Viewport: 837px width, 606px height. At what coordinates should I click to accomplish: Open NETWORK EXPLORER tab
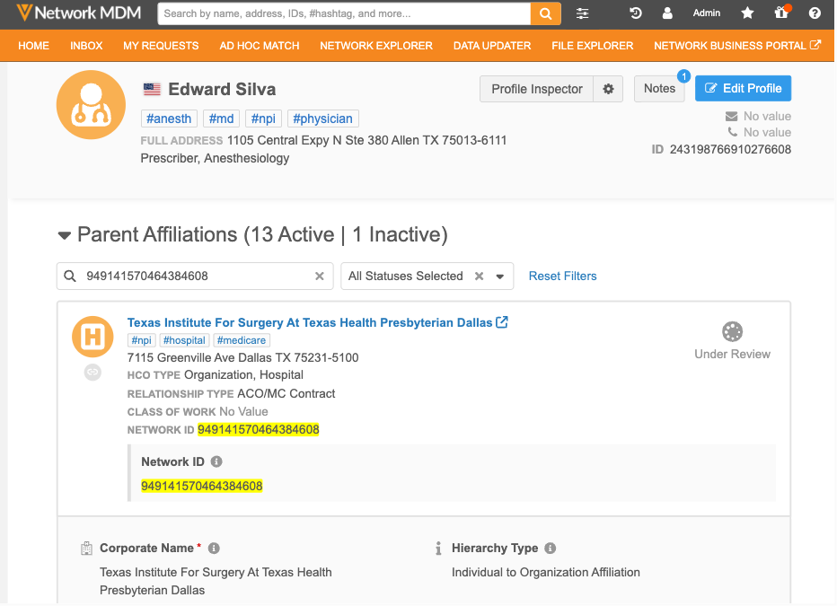point(376,46)
